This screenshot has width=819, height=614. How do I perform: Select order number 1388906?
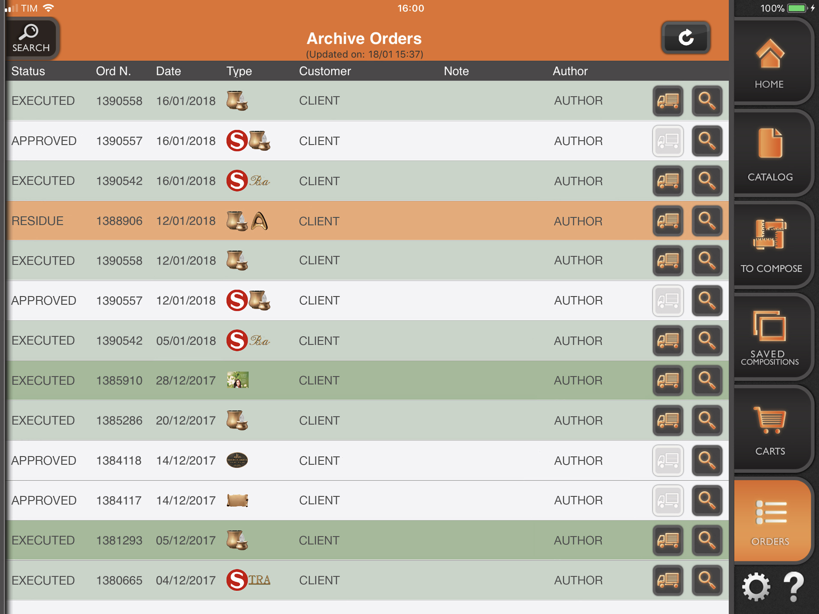pyautogui.click(x=119, y=221)
